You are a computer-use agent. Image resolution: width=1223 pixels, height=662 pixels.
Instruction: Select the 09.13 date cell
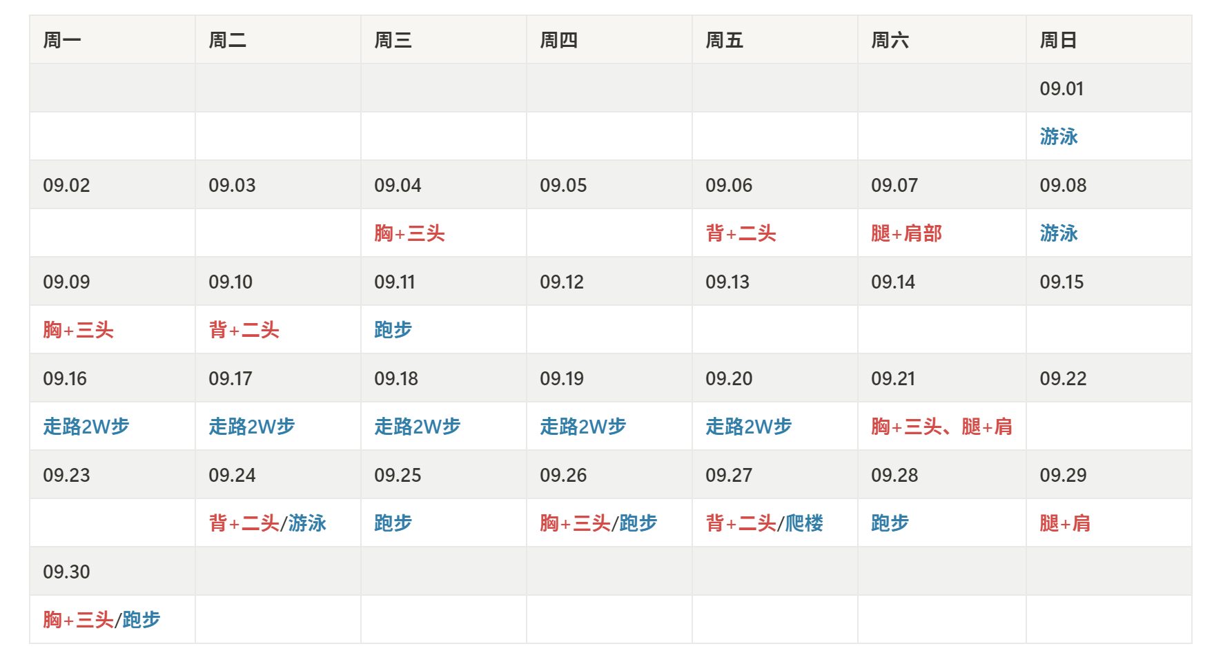[775, 282]
